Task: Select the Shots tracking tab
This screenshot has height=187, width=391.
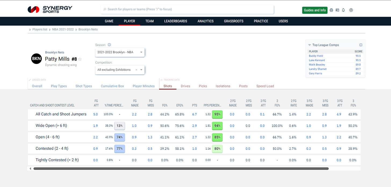Action: click(x=168, y=86)
